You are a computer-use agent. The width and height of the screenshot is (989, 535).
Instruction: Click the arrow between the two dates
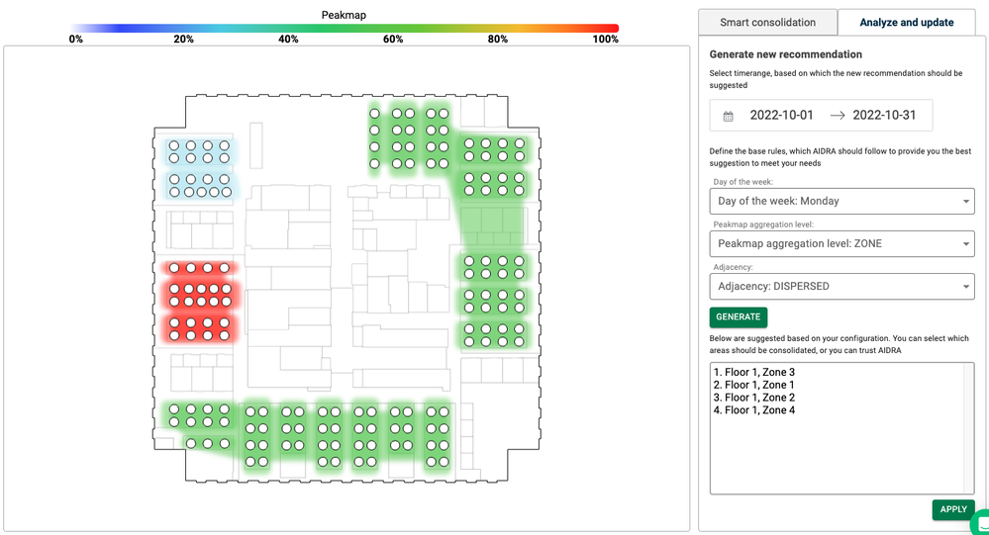(838, 116)
